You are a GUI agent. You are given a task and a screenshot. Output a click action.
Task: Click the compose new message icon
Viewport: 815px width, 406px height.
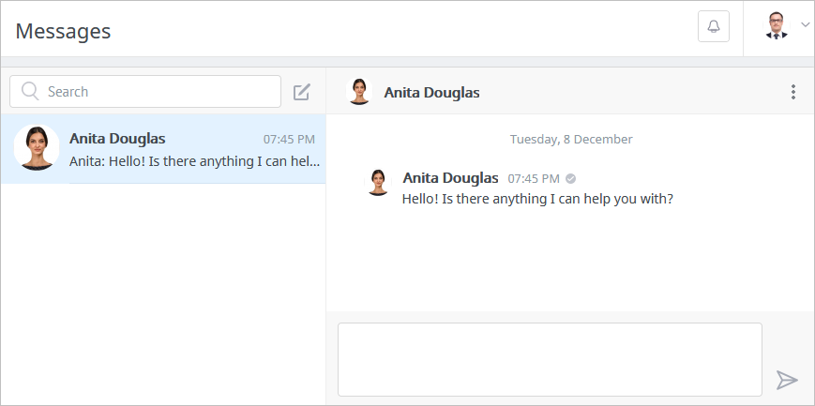point(301,92)
